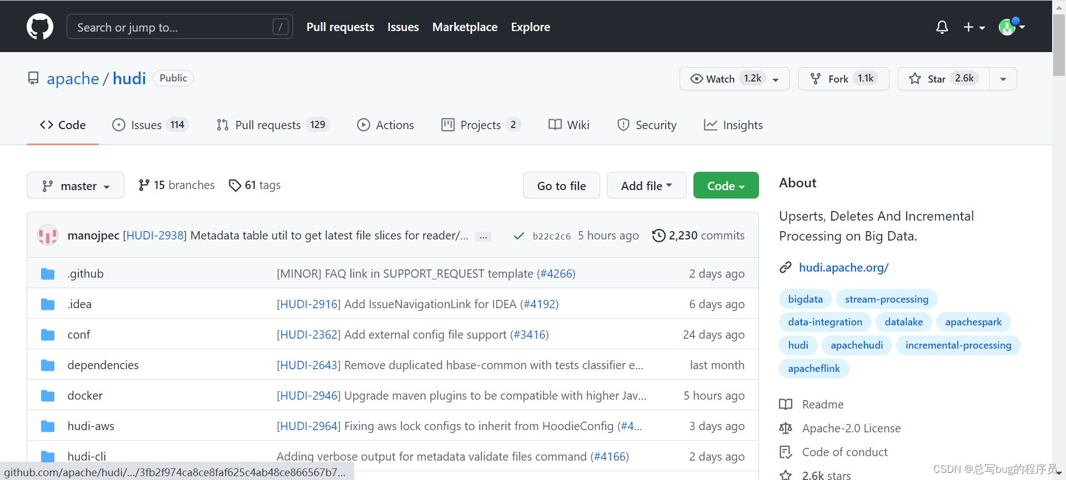The height and width of the screenshot is (480, 1066).
Task: Open the HUDI-2946 issue link
Action: click(x=309, y=396)
